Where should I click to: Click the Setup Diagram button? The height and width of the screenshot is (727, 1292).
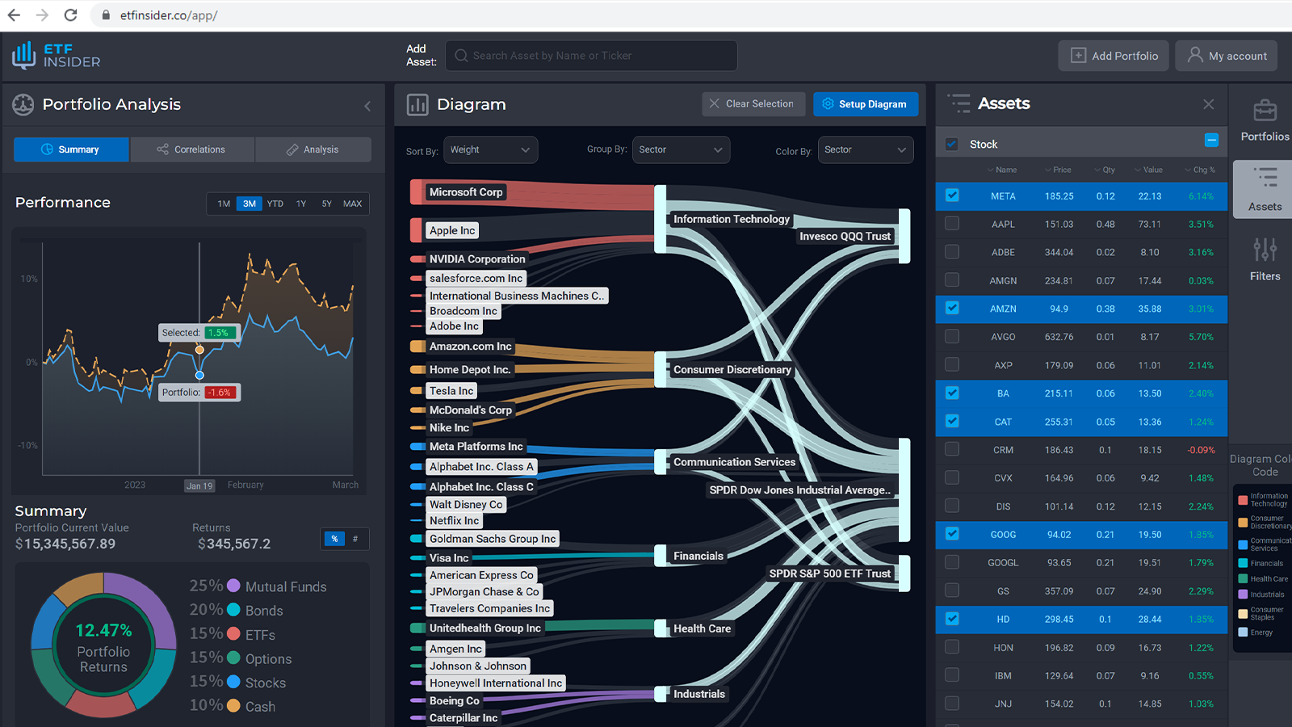pos(866,103)
